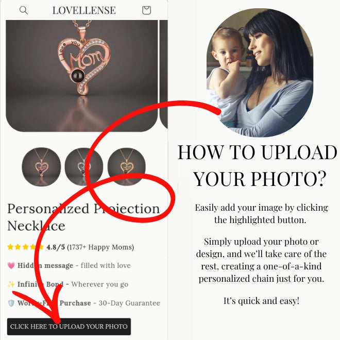Image resolution: width=340 pixels, height=340 pixels.
Task: Select the rose gold necklace thumbnail
Action: pyautogui.click(x=41, y=167)
